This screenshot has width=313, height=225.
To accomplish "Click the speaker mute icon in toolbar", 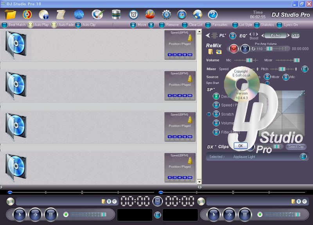I will coord(27,14).
